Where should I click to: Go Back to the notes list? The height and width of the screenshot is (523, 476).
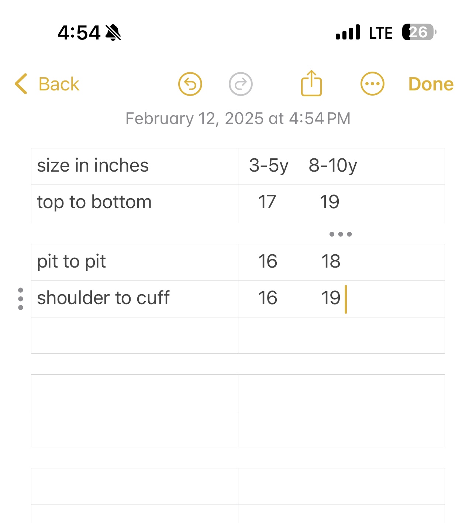(x=47, y=84)
